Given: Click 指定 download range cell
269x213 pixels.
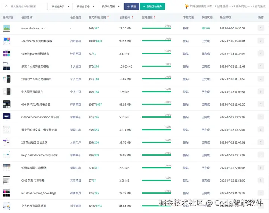Looking at the screenshot, I should tap(186, 28).
